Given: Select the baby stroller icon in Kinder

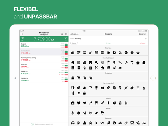Looking at the screenshot, I should 85,113.
